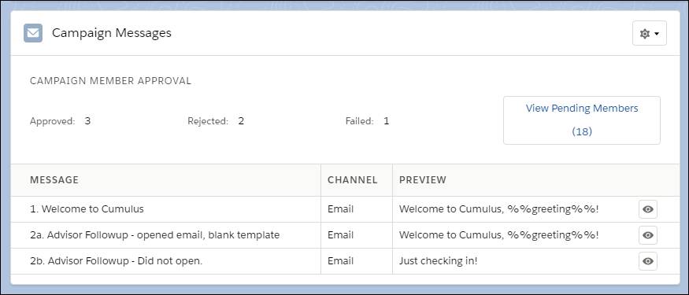
Task: Click the CHANNEL column header
Action: [353, 179]
